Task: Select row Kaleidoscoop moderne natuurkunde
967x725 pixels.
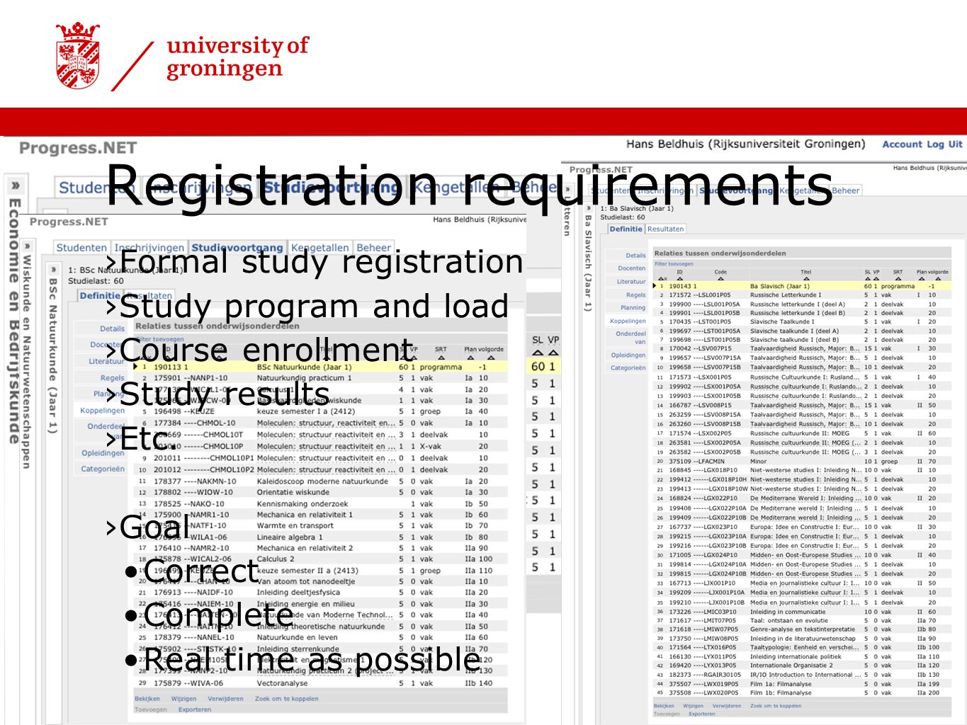Action: tap(320, 481)
